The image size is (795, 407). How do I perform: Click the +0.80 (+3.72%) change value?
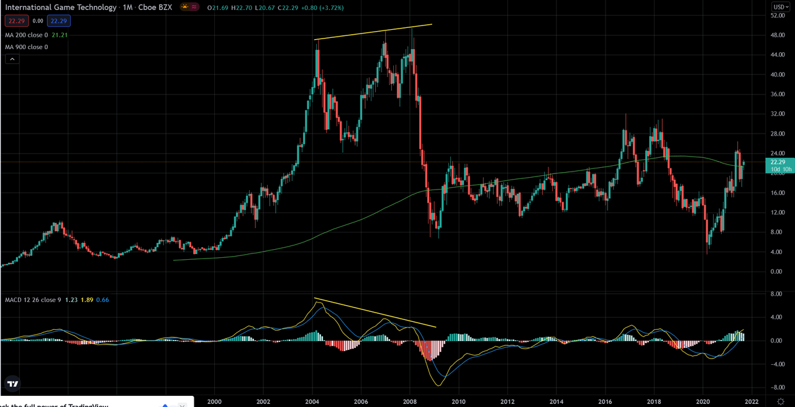[x=321, y=7]
